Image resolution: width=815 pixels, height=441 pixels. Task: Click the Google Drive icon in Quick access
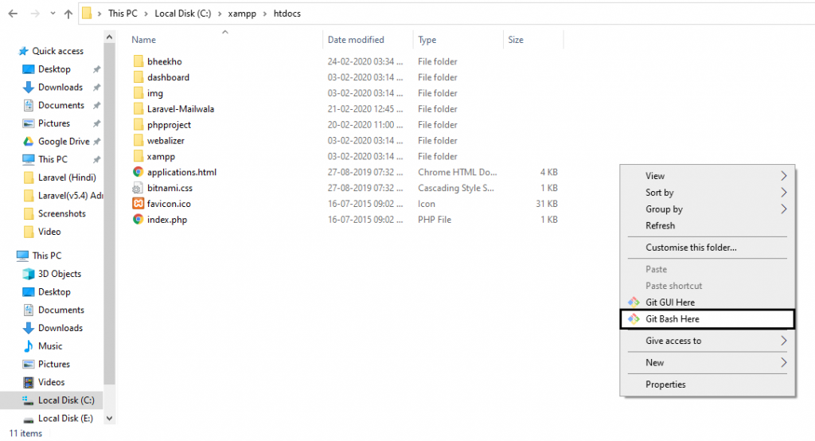(x=29, y=142)
